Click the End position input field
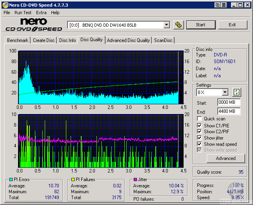The image size is (253, 205). coord(229,111)
